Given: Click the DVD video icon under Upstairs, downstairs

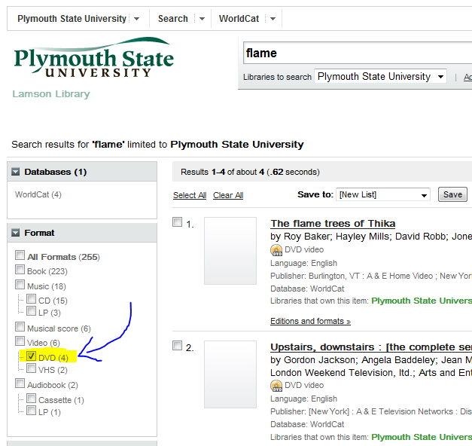Looking at the screenshot, I should pyautogui.click(x=276, y=386).
